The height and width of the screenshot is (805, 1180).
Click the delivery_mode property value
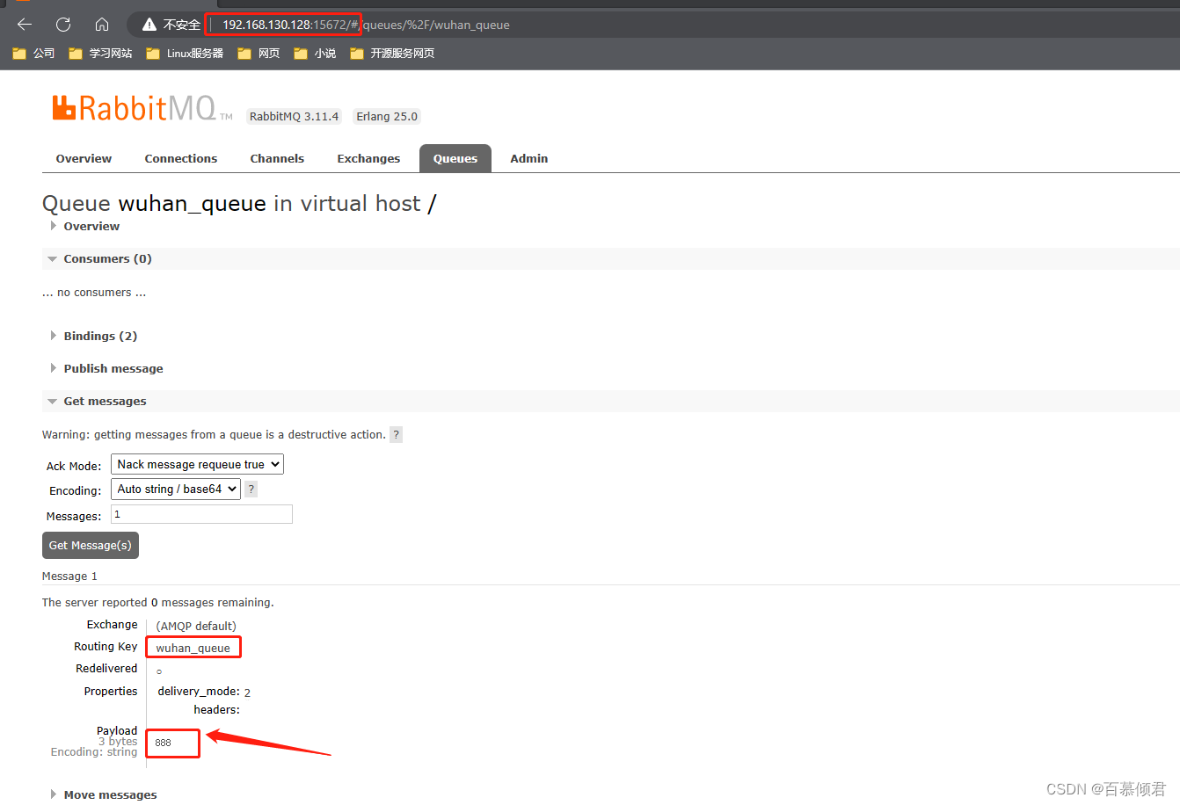coord(248,693)
